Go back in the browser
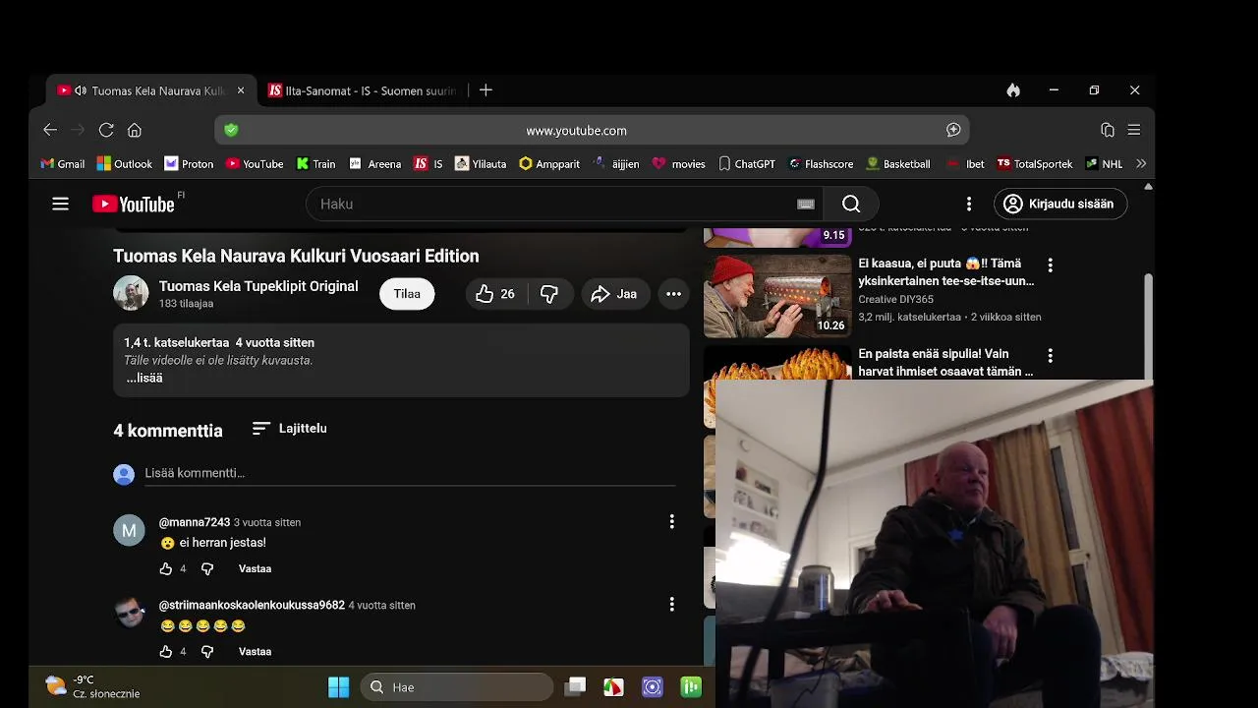The width and height of the screenshot is (1258, 708). (x=50, y=130)
